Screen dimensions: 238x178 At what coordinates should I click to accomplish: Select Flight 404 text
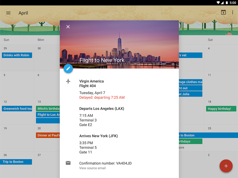click(x=88, y=86)
